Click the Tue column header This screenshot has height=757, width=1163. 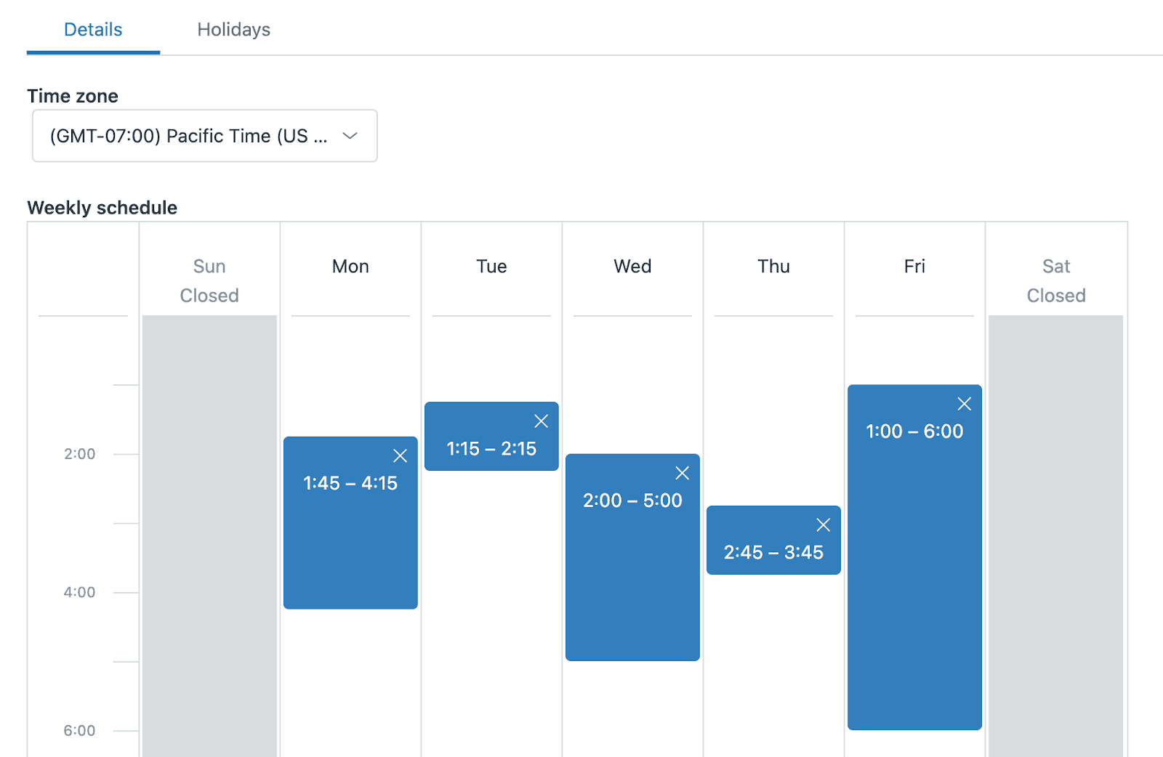click(x=491, y=266)
